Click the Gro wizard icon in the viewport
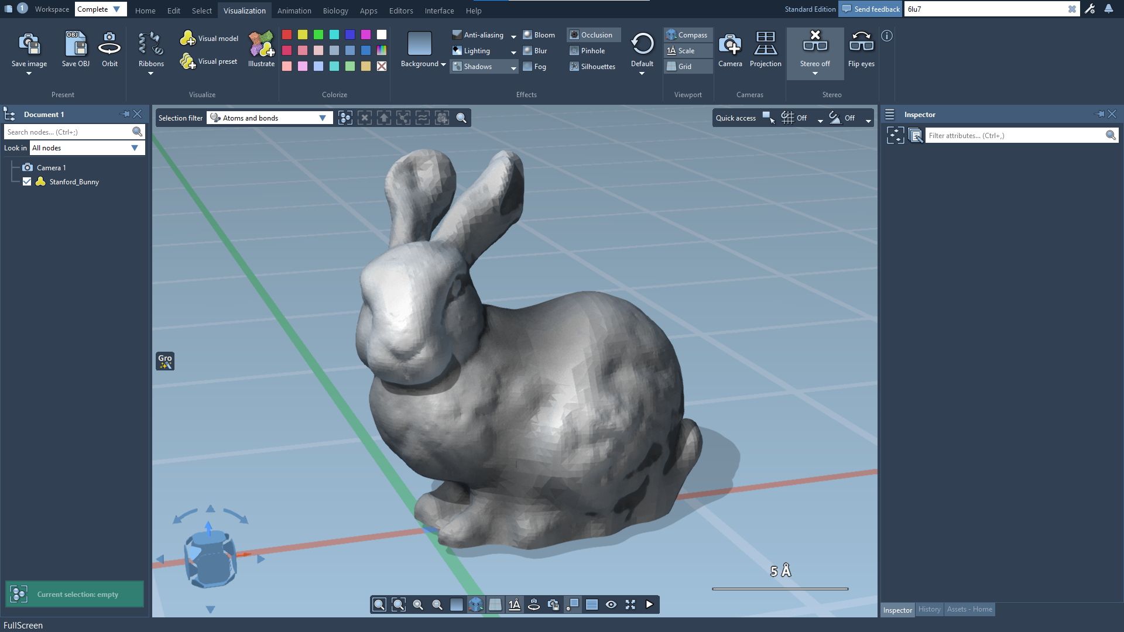The height and width of the screenshot is (632, 1124). point(165,361)
